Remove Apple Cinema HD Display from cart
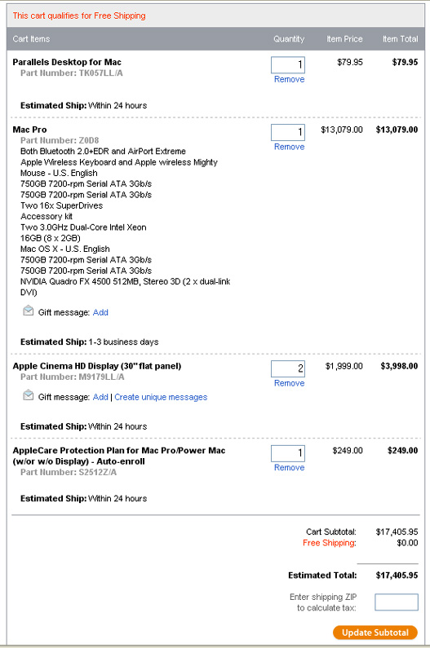 [290, 383]
